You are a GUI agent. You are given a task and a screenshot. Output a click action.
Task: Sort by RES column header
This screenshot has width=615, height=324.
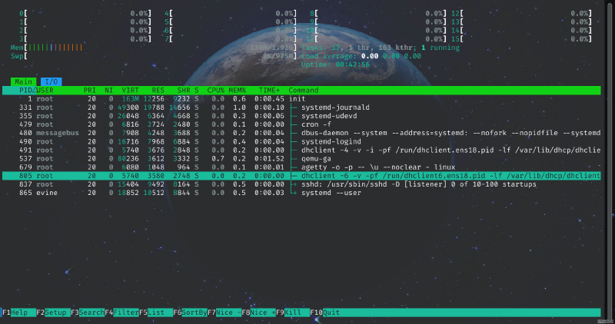tap(158, 90)
